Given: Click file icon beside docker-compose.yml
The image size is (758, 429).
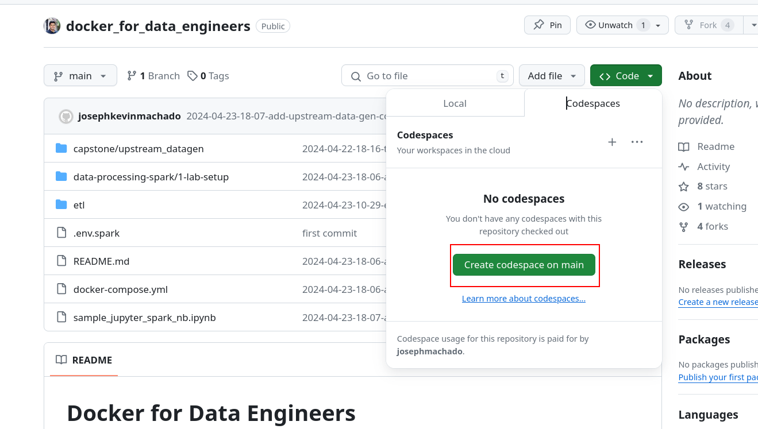Looking at the screenshot, I should [x=61, y=289].
